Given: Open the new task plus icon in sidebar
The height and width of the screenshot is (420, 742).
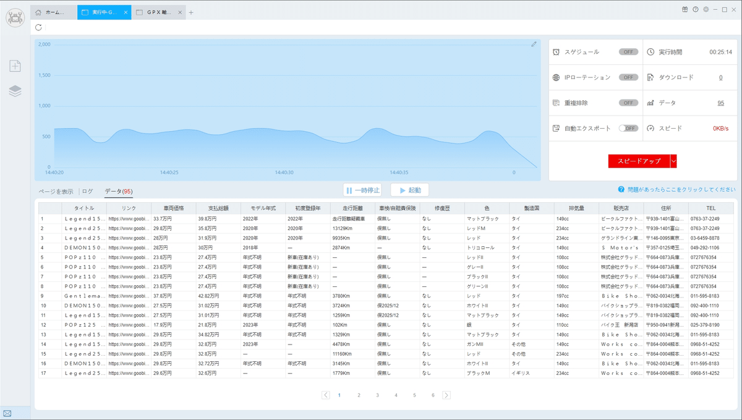Looking at the screenshot, I should coord(15,66).
